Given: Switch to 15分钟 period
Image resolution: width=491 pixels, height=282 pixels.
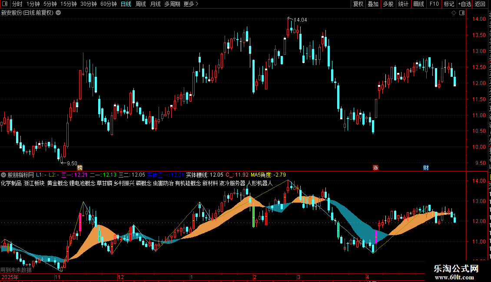Looking at the screenshot, I should (x=69, y=4).
